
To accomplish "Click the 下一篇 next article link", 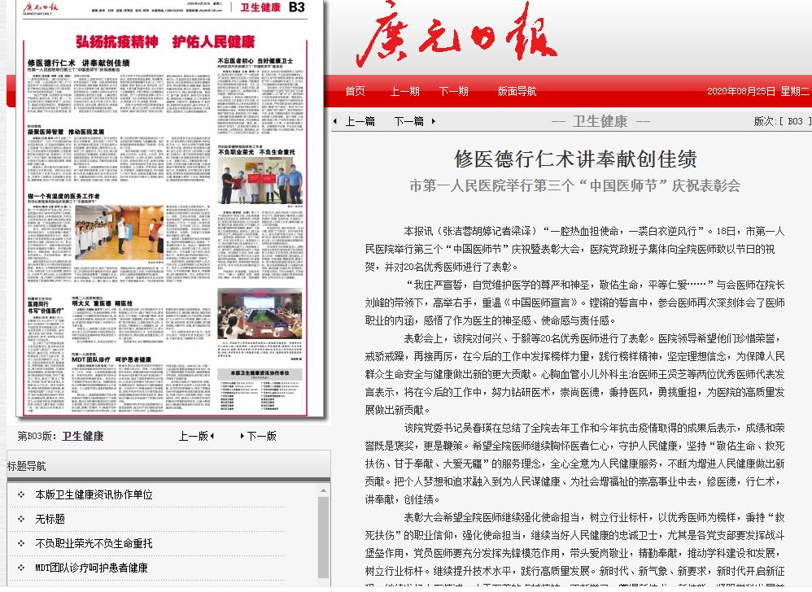I will [x=408, y=121].
